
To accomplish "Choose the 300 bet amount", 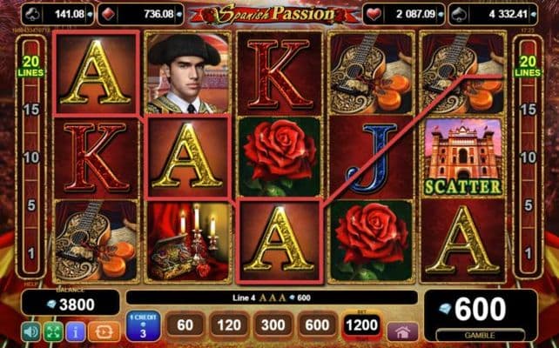I will tap(273, 325).
